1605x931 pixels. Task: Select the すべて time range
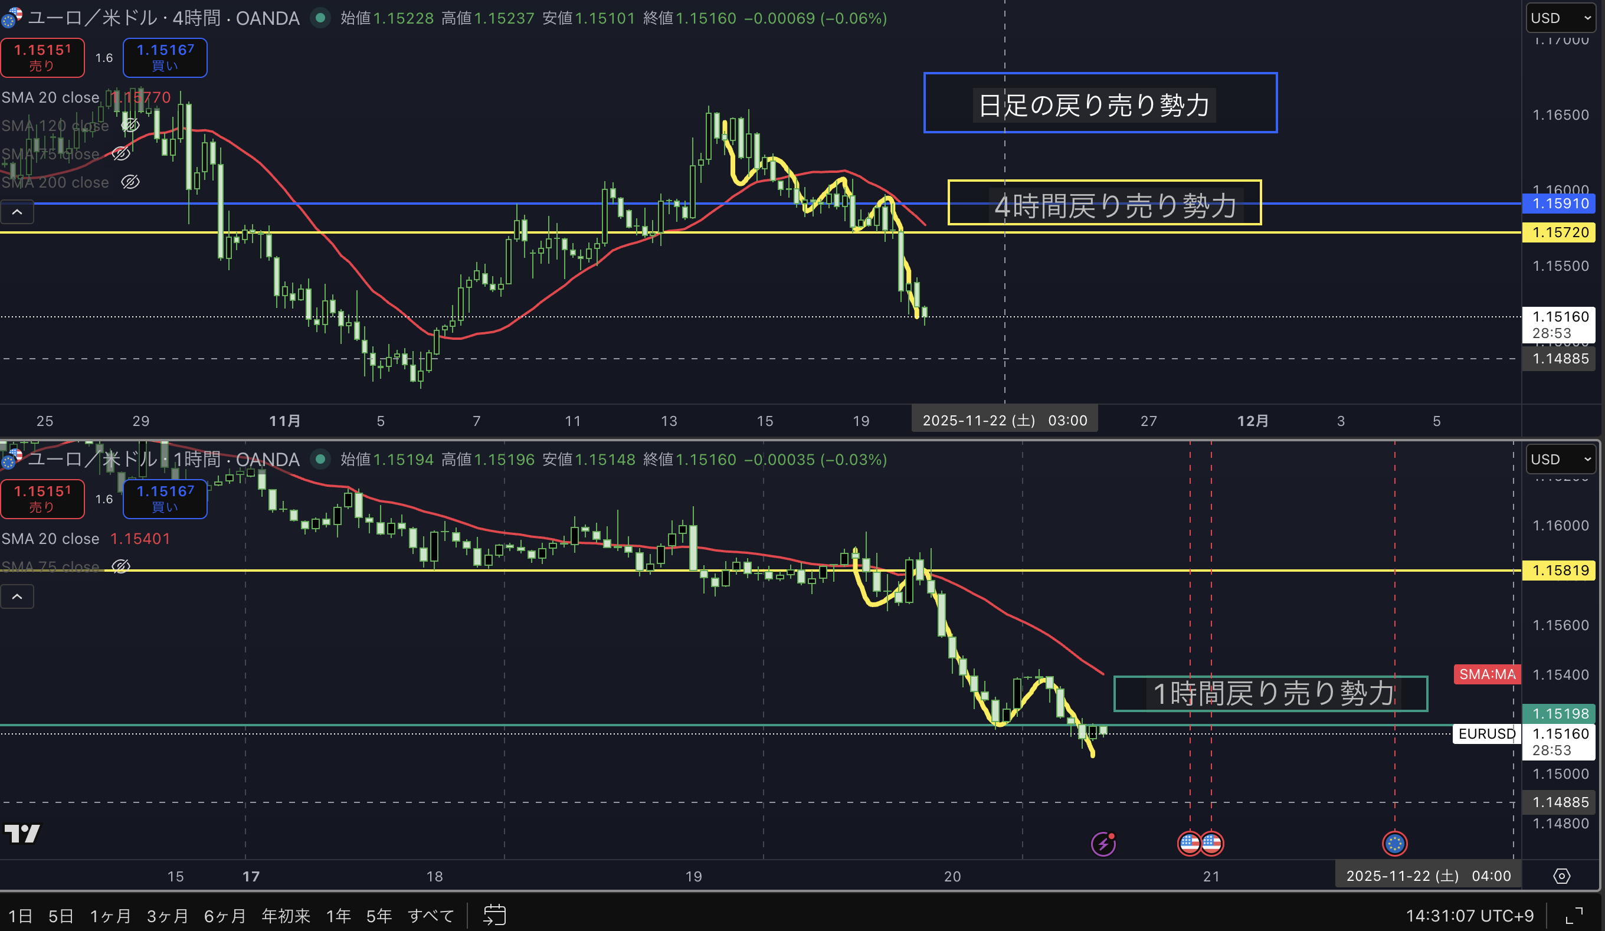point(431,916)
